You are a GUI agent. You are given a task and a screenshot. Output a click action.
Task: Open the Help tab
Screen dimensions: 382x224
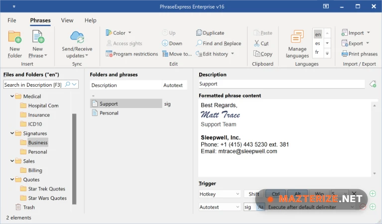90,20
